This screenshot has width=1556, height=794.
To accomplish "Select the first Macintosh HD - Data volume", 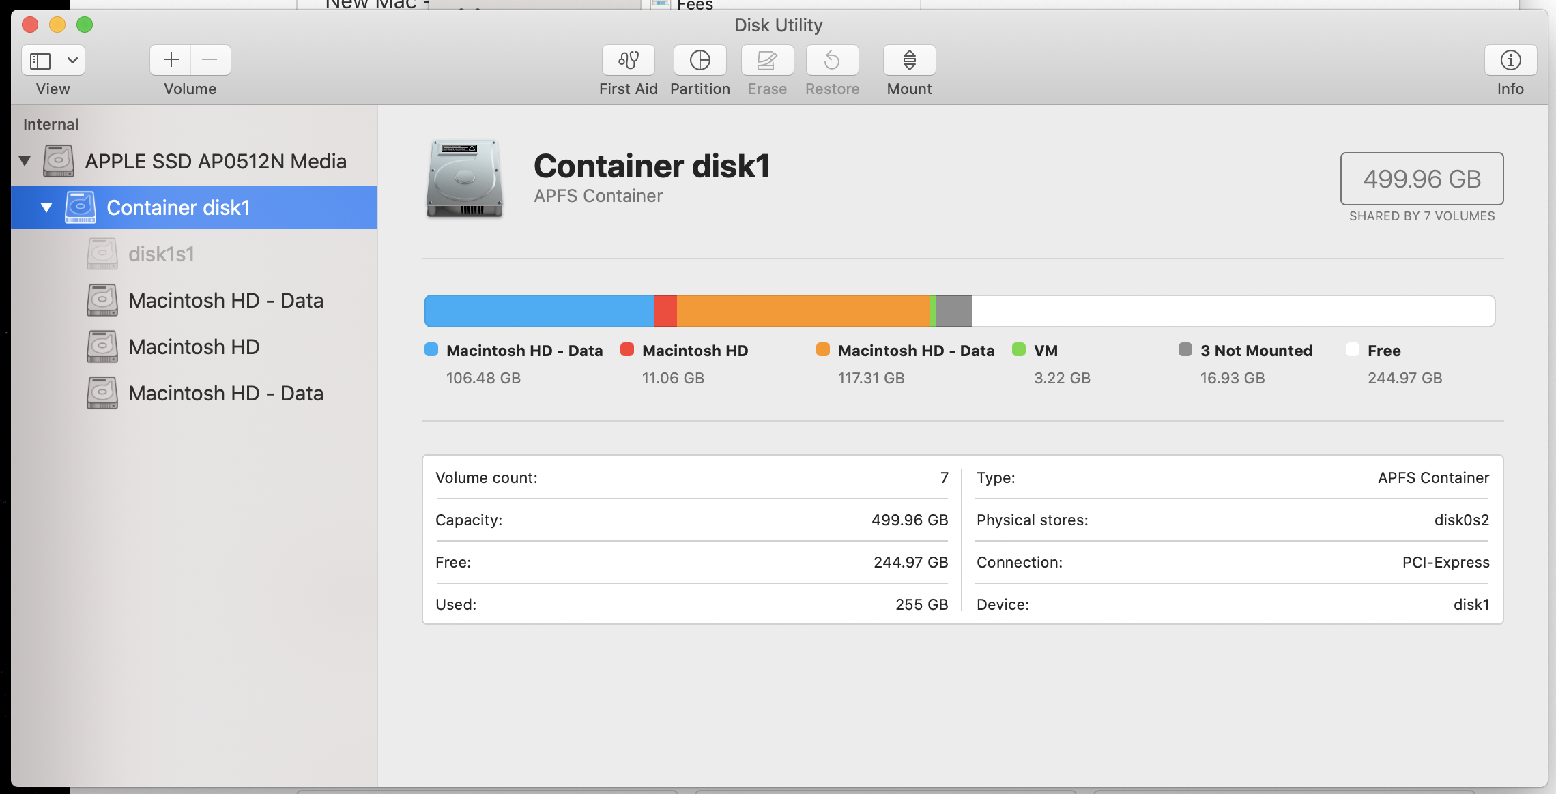I will pyautogui.click(x=227, y=300).
